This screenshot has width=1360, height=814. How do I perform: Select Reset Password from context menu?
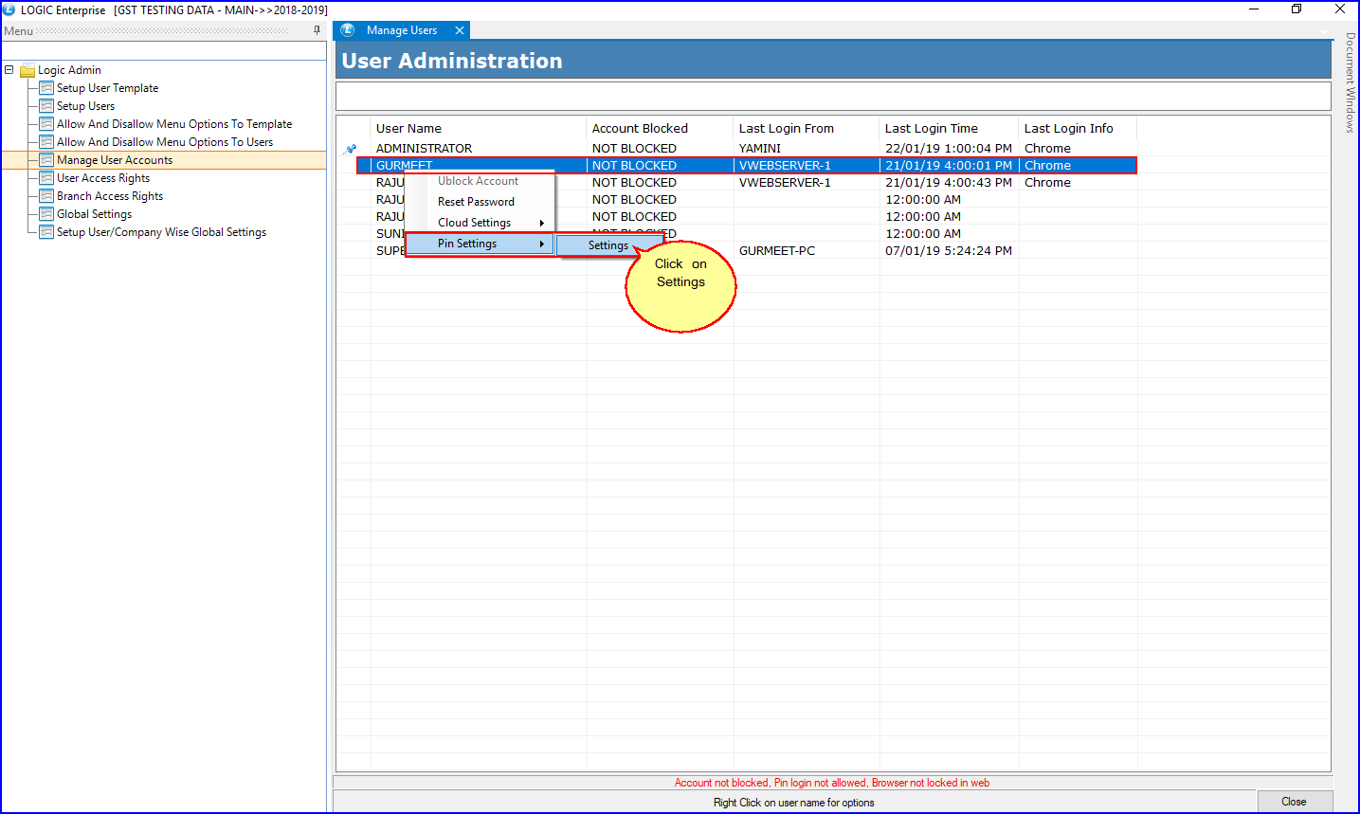[476, 202]
